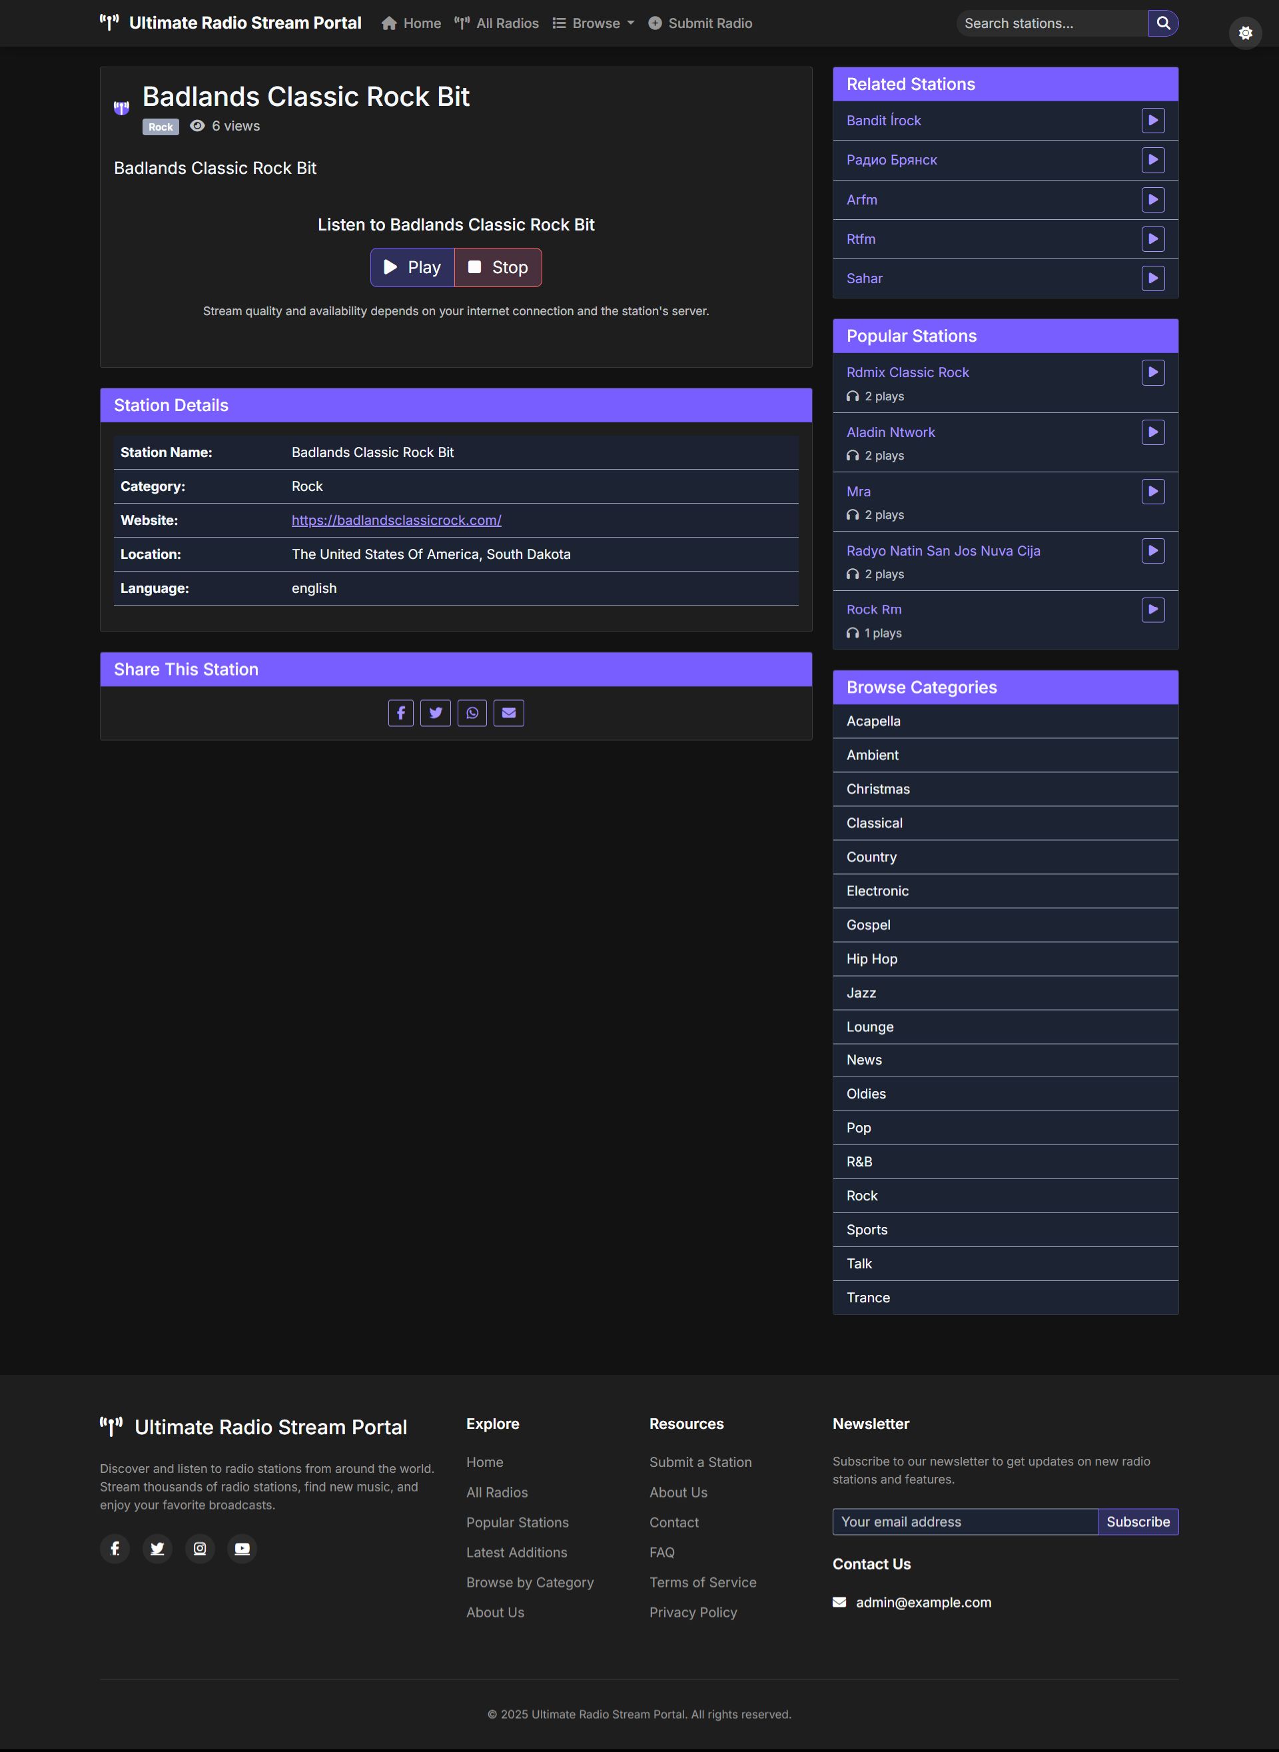
Task: Select the Jazz category
Action: click(x=861, y=993)
